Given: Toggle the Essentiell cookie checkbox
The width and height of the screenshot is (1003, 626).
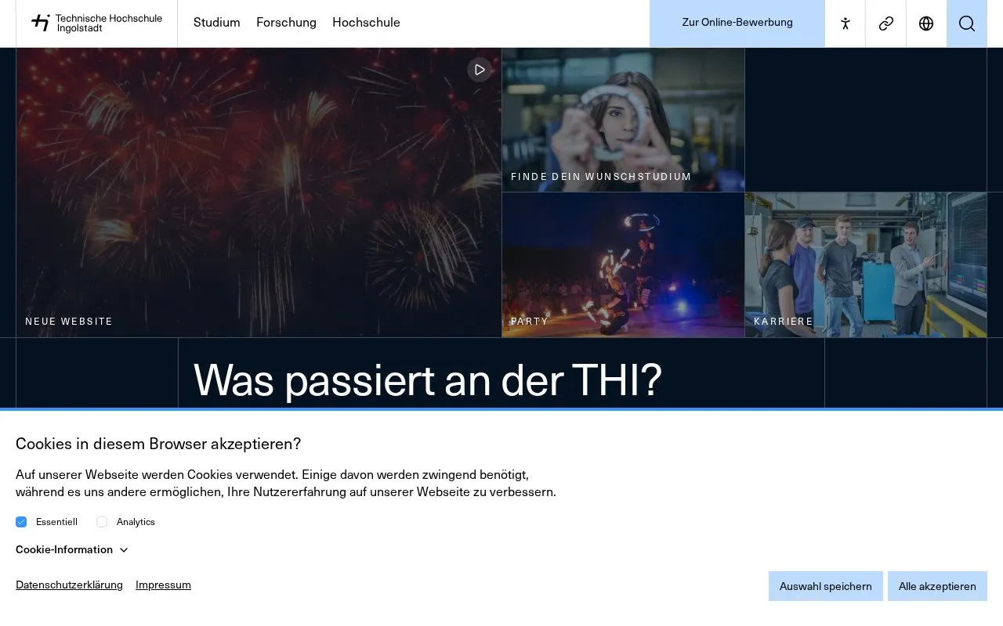Looking at the screenshot, I should (x=21, y=522).
